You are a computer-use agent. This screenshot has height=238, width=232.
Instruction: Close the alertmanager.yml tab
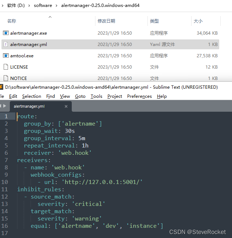click(66, 106)
